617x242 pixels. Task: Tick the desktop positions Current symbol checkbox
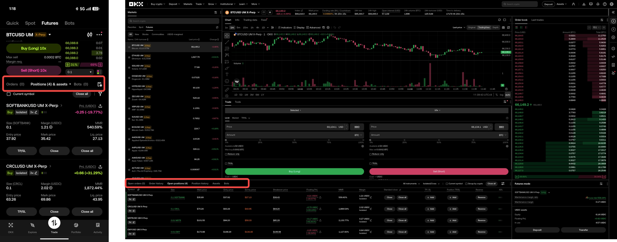click(447, 184)
